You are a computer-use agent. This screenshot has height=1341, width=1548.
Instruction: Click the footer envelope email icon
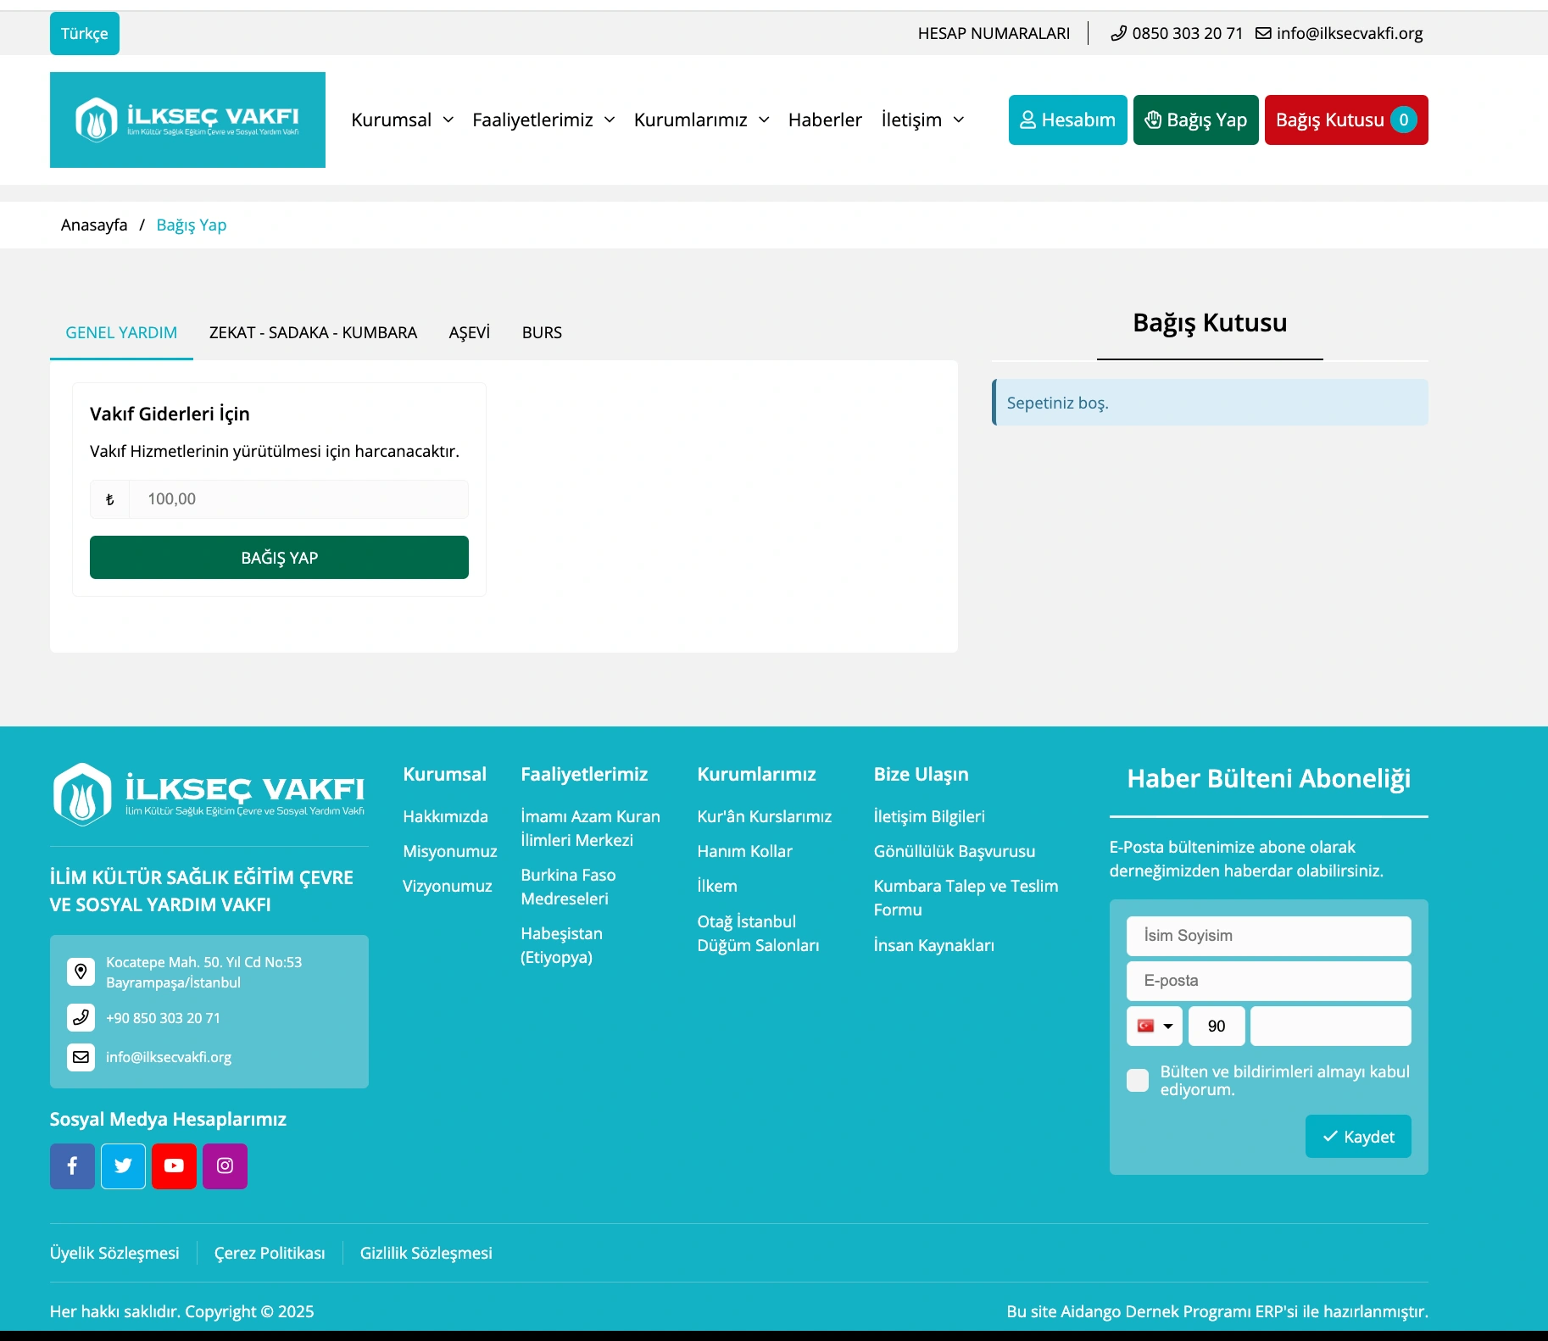pos(81,1057)
